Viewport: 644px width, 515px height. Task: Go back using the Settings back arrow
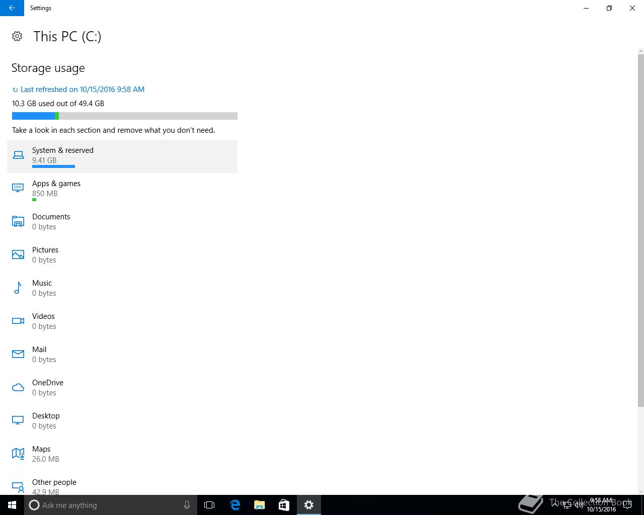click(12, 8)
